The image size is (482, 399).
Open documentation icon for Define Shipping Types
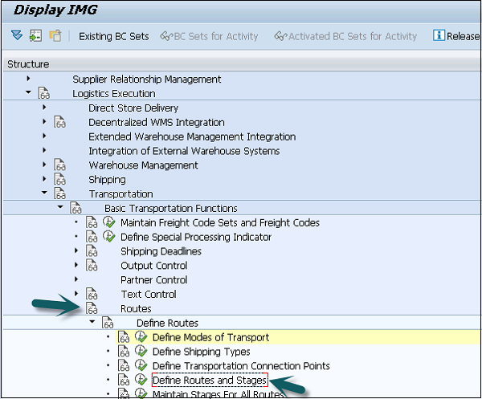pyautogui.click(x=124, y=352)
